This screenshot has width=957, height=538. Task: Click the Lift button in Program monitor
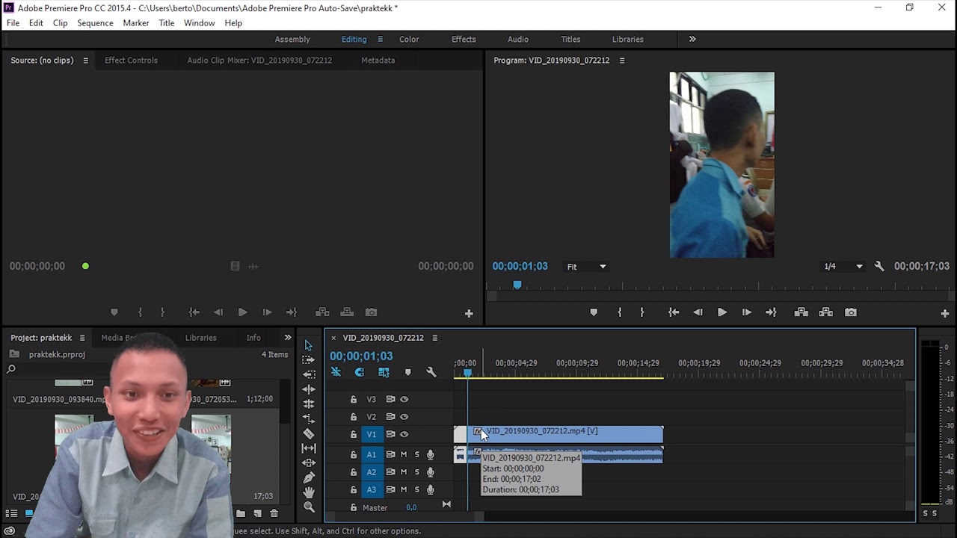pos(801,312)
